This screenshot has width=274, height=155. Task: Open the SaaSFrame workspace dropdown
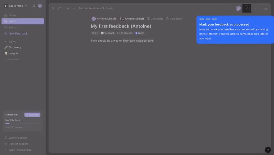point(15,6)
